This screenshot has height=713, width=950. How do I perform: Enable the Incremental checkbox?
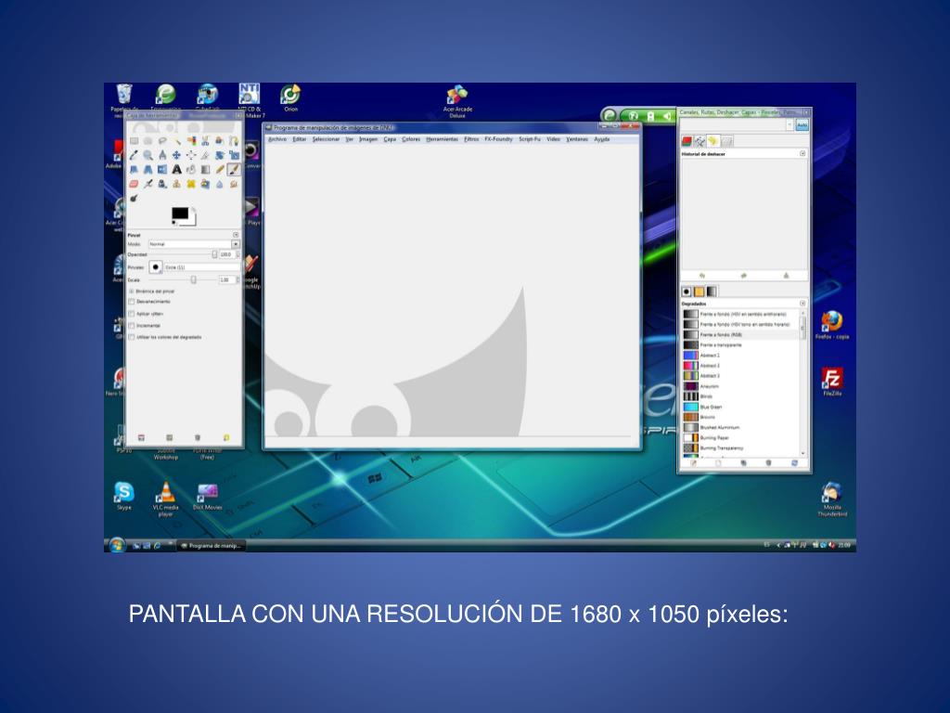coord(132,326)
